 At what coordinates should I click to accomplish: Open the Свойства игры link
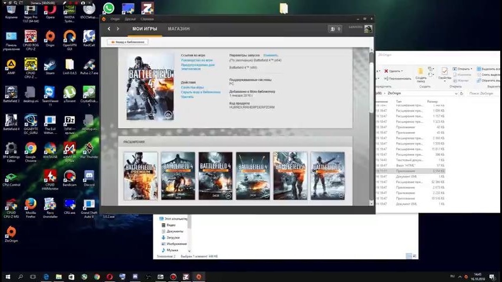click(x=192, y=88)
